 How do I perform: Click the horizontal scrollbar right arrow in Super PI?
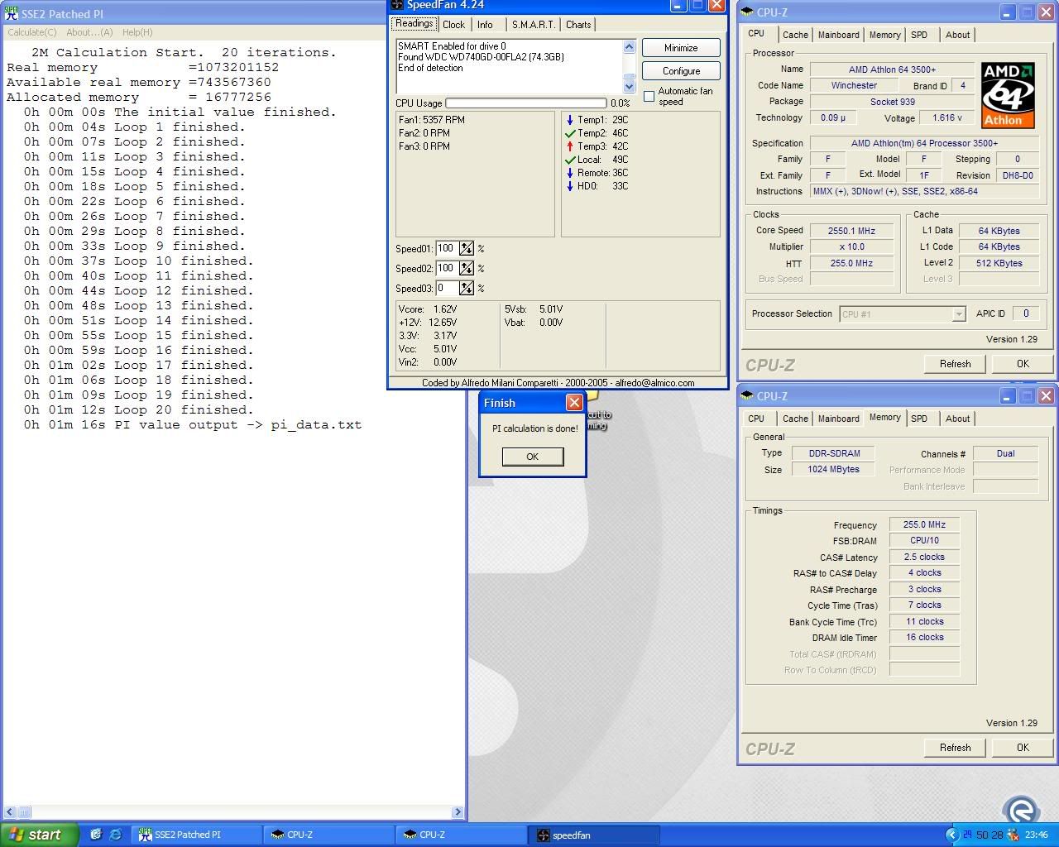458,812
